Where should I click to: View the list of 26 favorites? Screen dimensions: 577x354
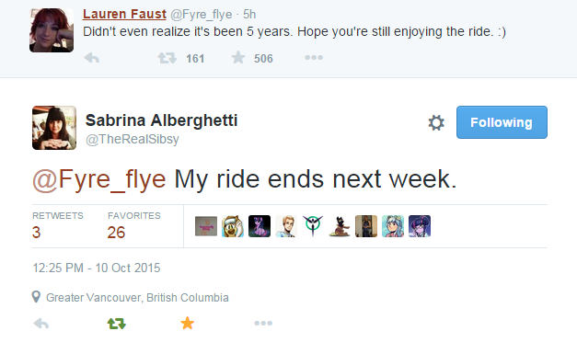coord(134,225)
